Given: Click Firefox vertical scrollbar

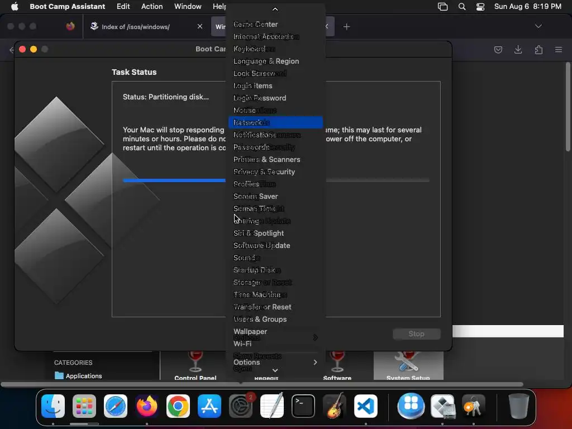Looking at the screenshot, I should [568, 107].
